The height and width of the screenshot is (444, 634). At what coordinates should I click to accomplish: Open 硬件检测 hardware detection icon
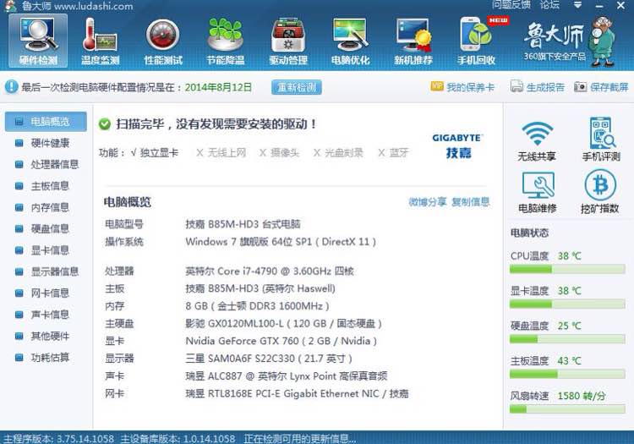pos(38,41)
